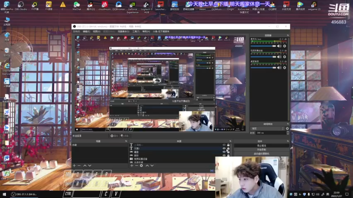This screenshot has width=353, height=198.
Task: Click the 开始录制 button in controls
Action: point(261,150)
